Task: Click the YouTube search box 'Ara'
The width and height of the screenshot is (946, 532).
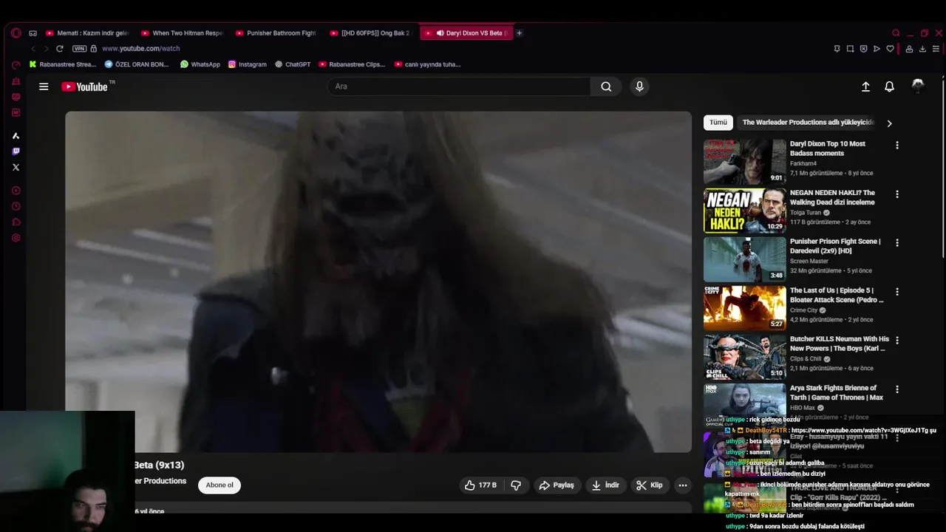Action: [x=460, y=86]
